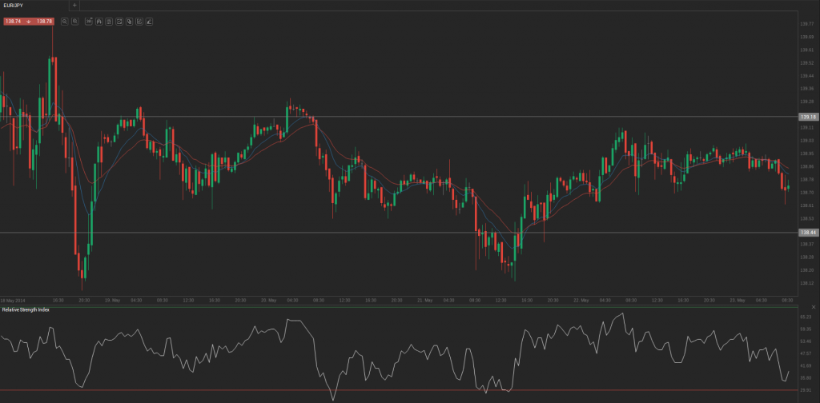Open the 30m timeframe selector
The height and width of the screenshot is (403, 820).
pyautogui.click(x=88, y=22)
